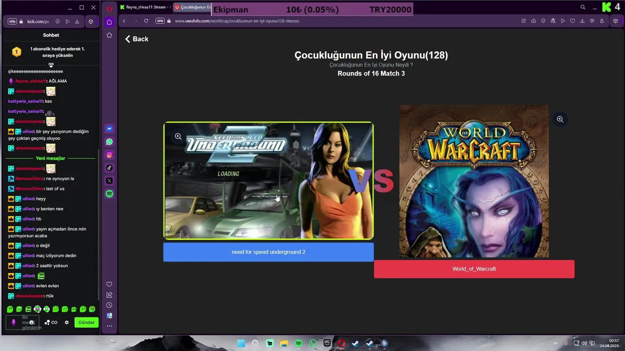Select the World of Warcraft cover image
This screenshot has height=351, width=625.
(474, 181)
